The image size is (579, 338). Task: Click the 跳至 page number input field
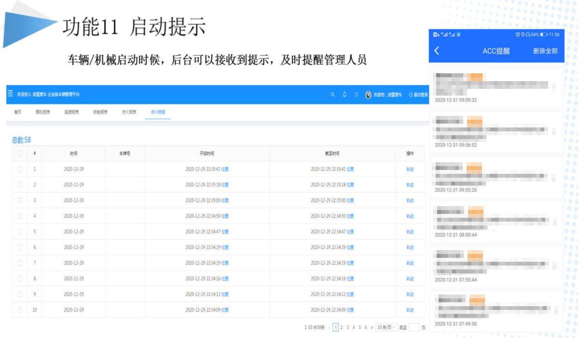pos(414,327)
